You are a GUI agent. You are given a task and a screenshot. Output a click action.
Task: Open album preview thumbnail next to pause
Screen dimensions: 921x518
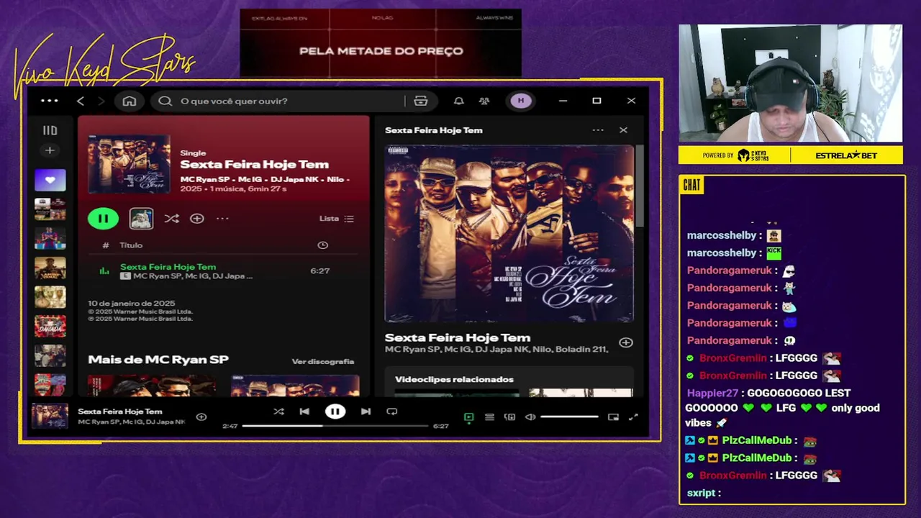(141, 219)
